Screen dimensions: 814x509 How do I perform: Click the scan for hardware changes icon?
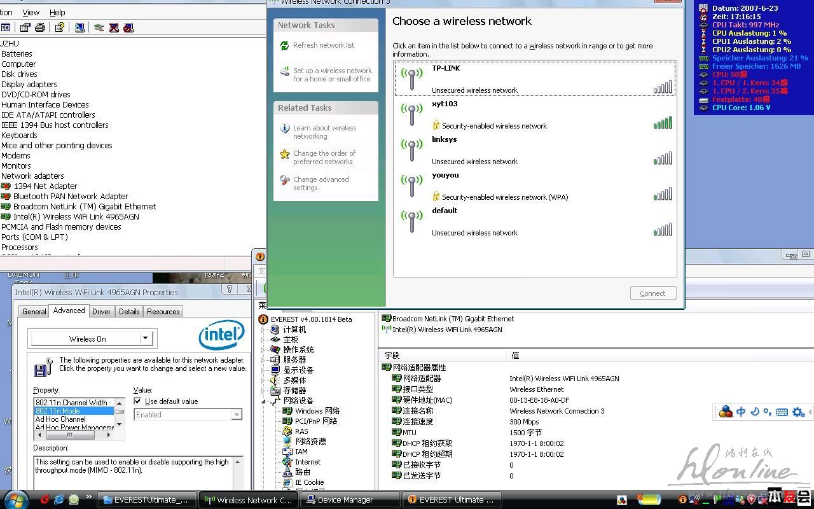click(x=99, y=27)
